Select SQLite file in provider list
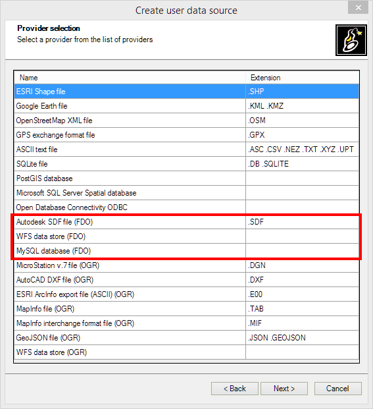The image size is (373, 409). pos(187,164)
